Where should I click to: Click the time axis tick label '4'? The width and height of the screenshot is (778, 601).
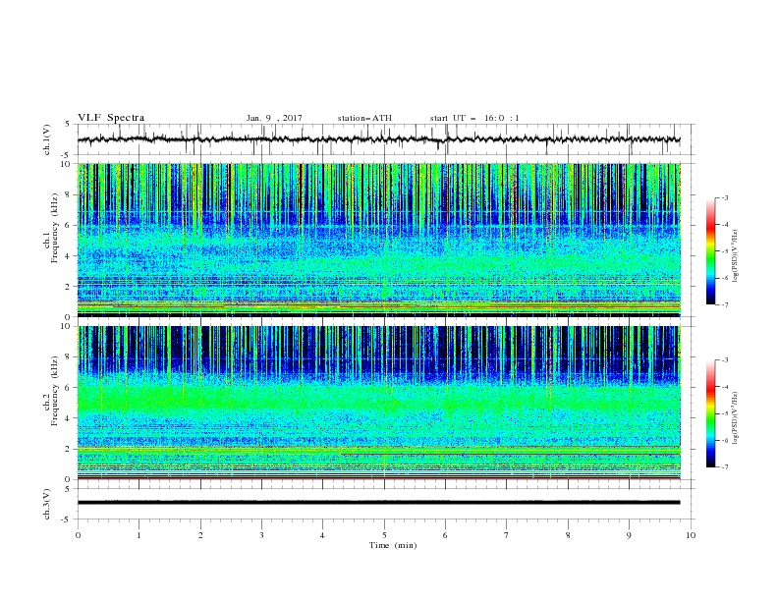(x=322, y=535)
